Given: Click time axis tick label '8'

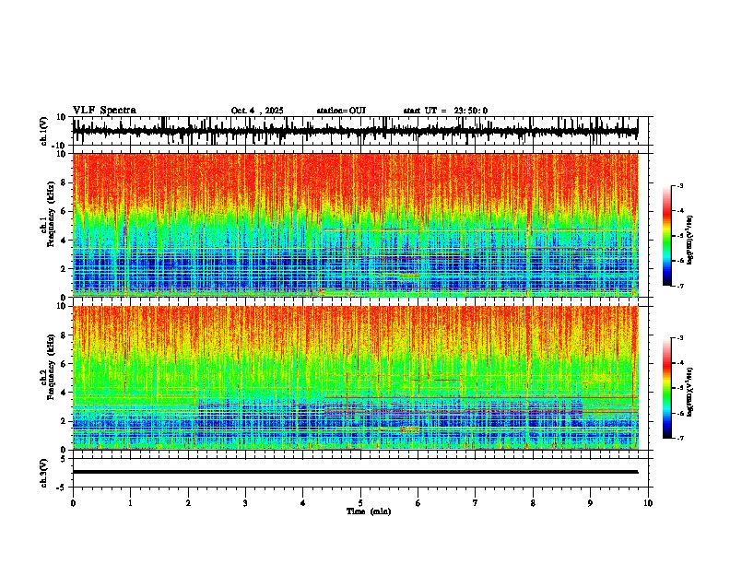Looking at the screenshot, I should click(x=533, y=503).
